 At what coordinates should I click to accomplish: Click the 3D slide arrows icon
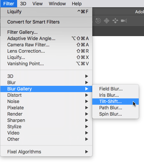(115, 21)
